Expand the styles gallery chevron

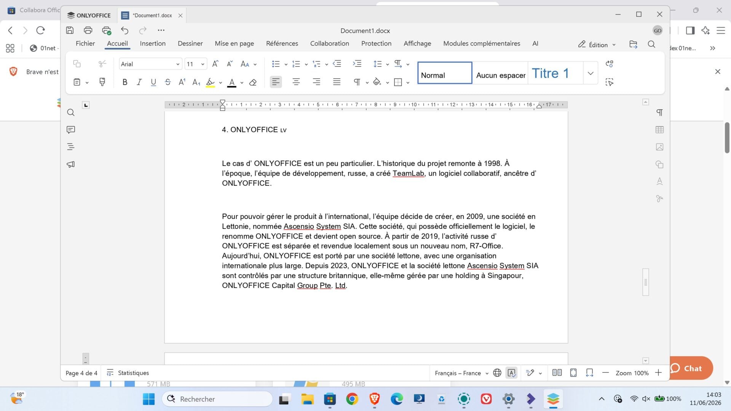pos(591,73)
